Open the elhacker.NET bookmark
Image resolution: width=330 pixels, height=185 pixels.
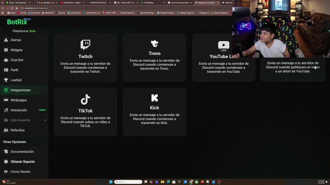(x=48, y=13)
